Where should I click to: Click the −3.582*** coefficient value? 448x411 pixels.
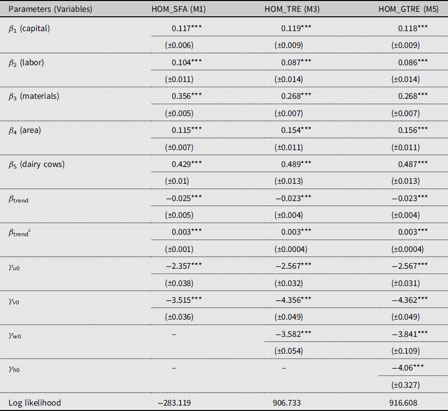point(294,333)
